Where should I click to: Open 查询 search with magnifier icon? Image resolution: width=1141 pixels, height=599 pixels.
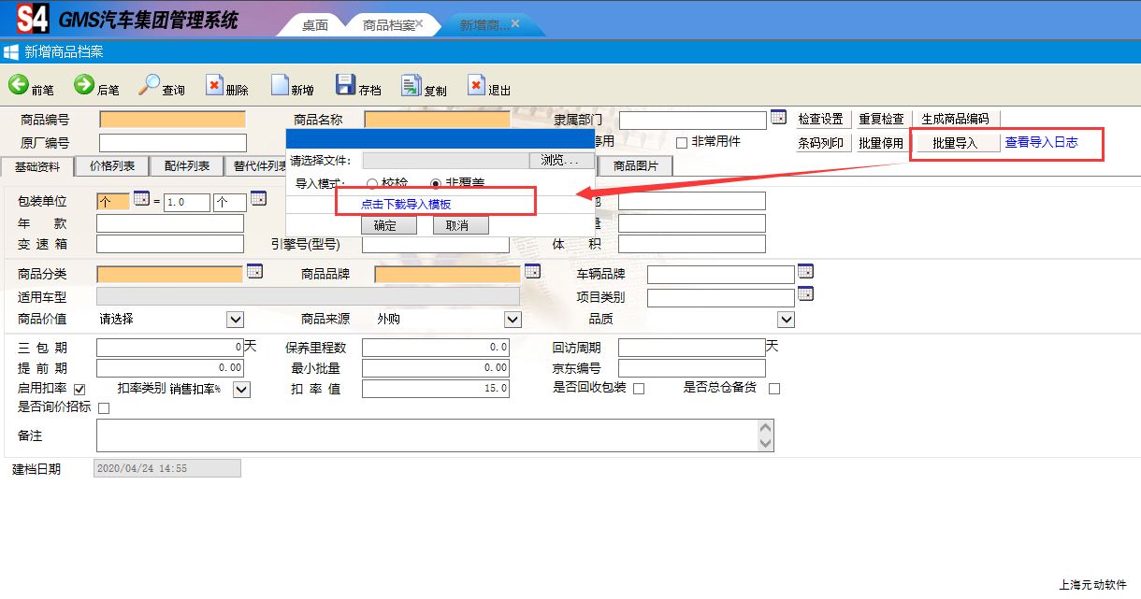pyautogui.click(x=150, y=85)
